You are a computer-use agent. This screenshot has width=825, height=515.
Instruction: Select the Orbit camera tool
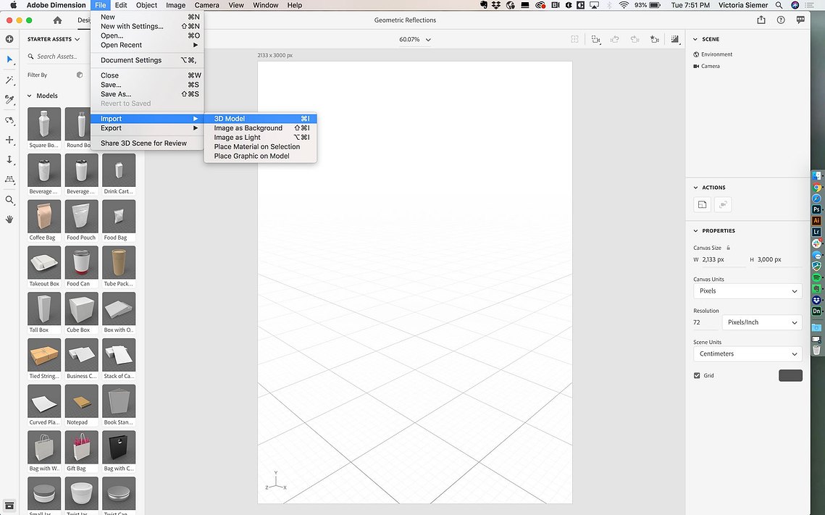[9, 120]
